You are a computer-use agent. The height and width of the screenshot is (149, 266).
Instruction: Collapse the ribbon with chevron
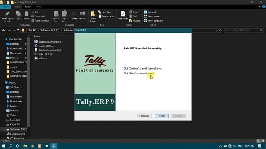pyautogui.click(x=259, y=7)
